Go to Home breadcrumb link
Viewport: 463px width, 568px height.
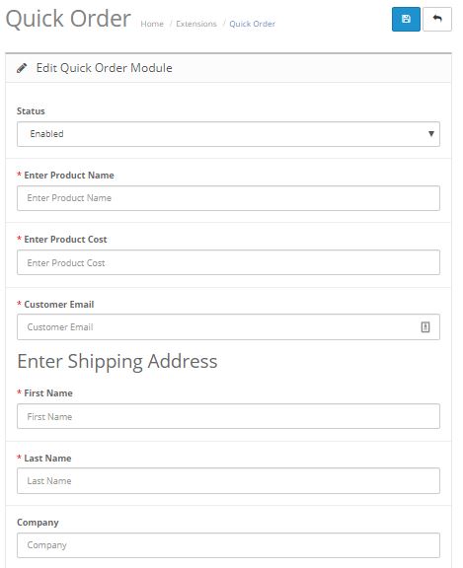tap(152, 24)
